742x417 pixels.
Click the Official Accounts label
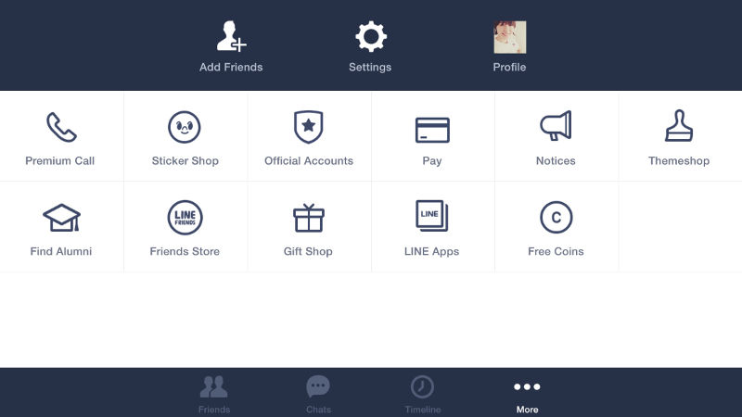click(309, 160)
